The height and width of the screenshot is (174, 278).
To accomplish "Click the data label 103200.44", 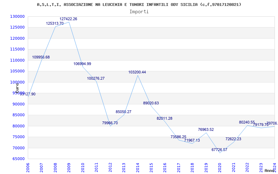I will point(137,72).
